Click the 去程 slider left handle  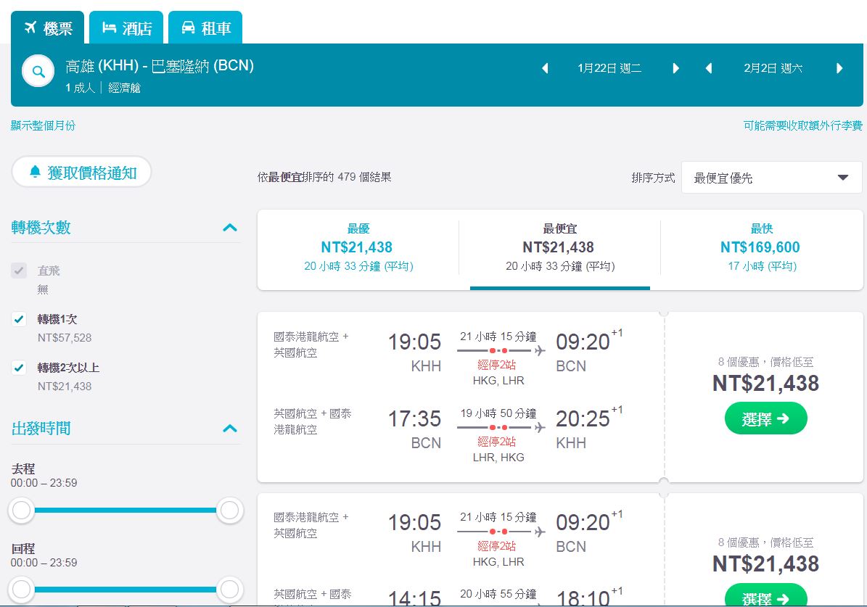coord(22,511)
